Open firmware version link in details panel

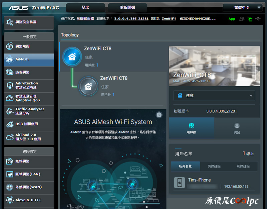pyautogui.click(x=222, y=111)
